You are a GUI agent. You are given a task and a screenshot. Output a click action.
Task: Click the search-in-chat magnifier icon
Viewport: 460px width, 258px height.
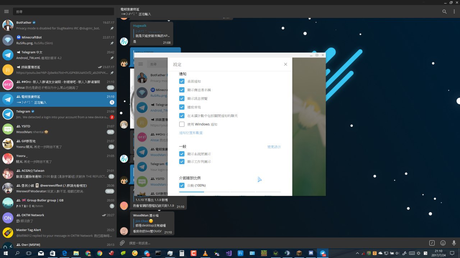(445, 11)
